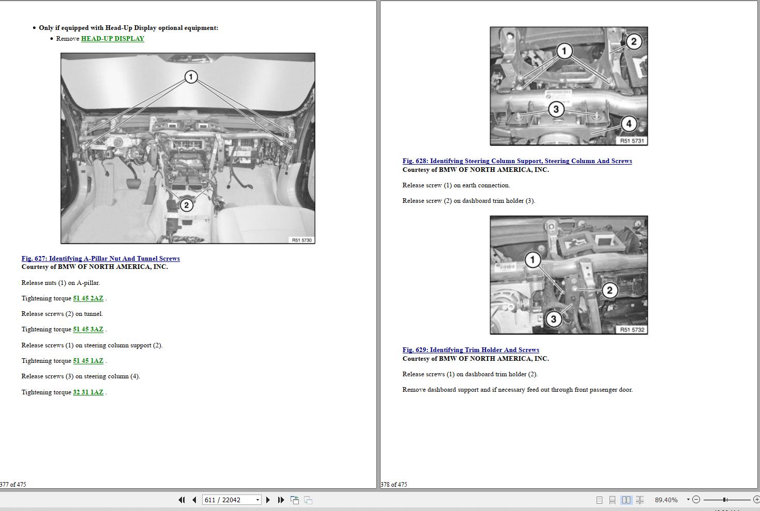Viewport: 760px width, 511px height.
Task: Click the R51 5732 trim holder figure
Action: tap(569, 275)
